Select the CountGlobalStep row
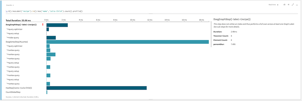 click(13, 92)
